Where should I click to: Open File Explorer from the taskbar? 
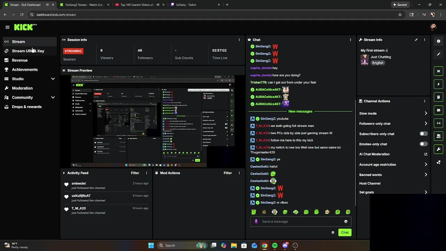point(234,245)
